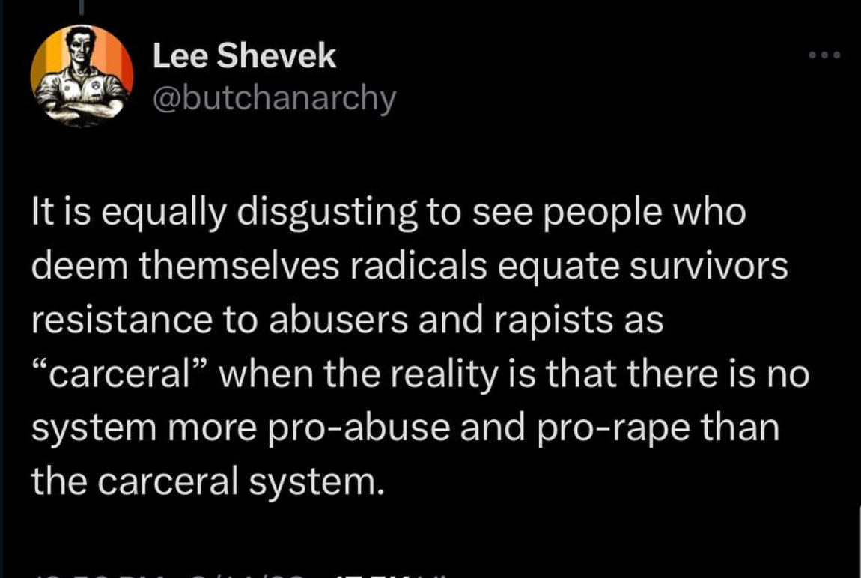Open the Lee Shevek display name link
Image resolution: width=861 pixels, height=578 pixels.
coord(244,57)
